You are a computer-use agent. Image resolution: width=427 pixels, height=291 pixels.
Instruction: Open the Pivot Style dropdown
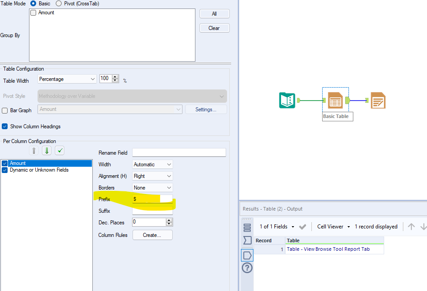point(133,96)
